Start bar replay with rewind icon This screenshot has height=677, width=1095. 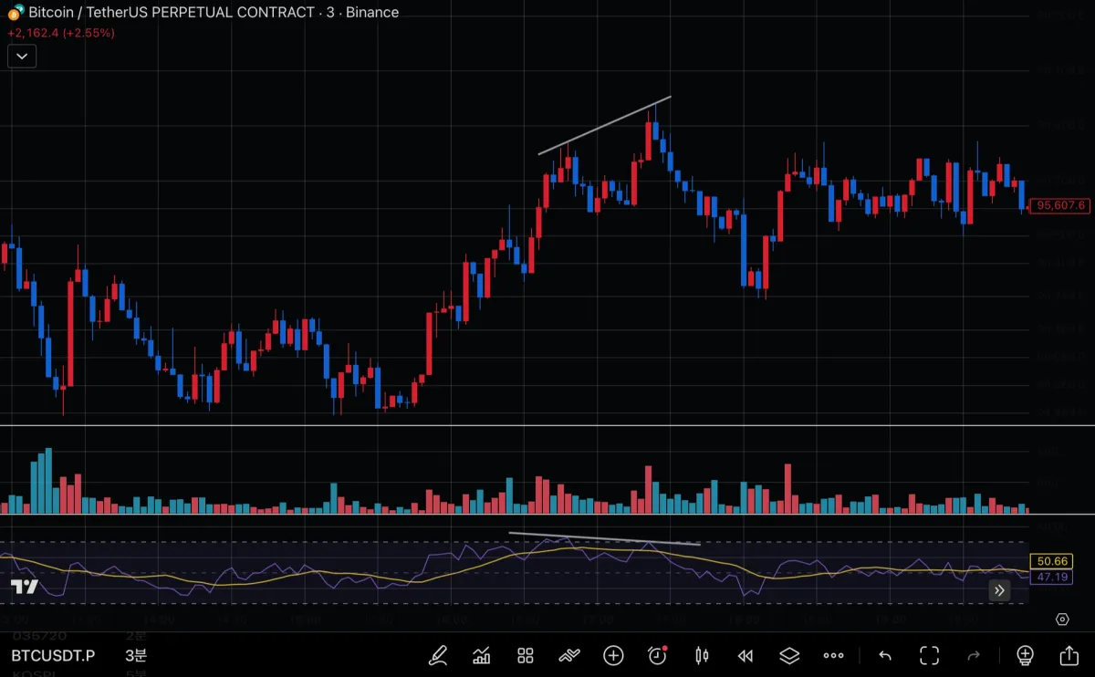tap(746, 655)
